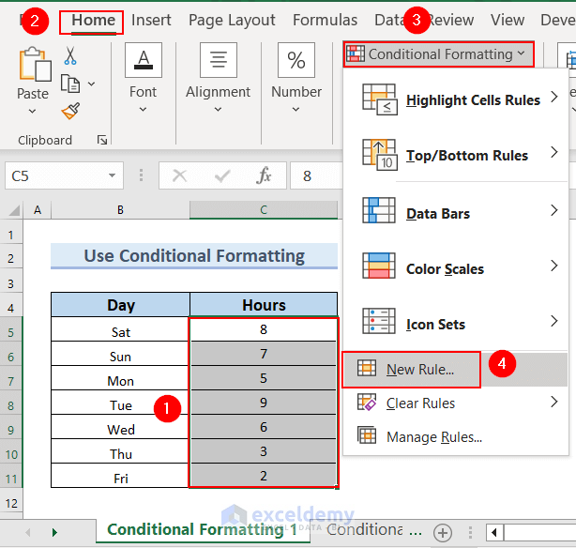Expand the Font group chevron
This screenshot has width=576, height=548.
pyautogui.click(x=143, y=109)
